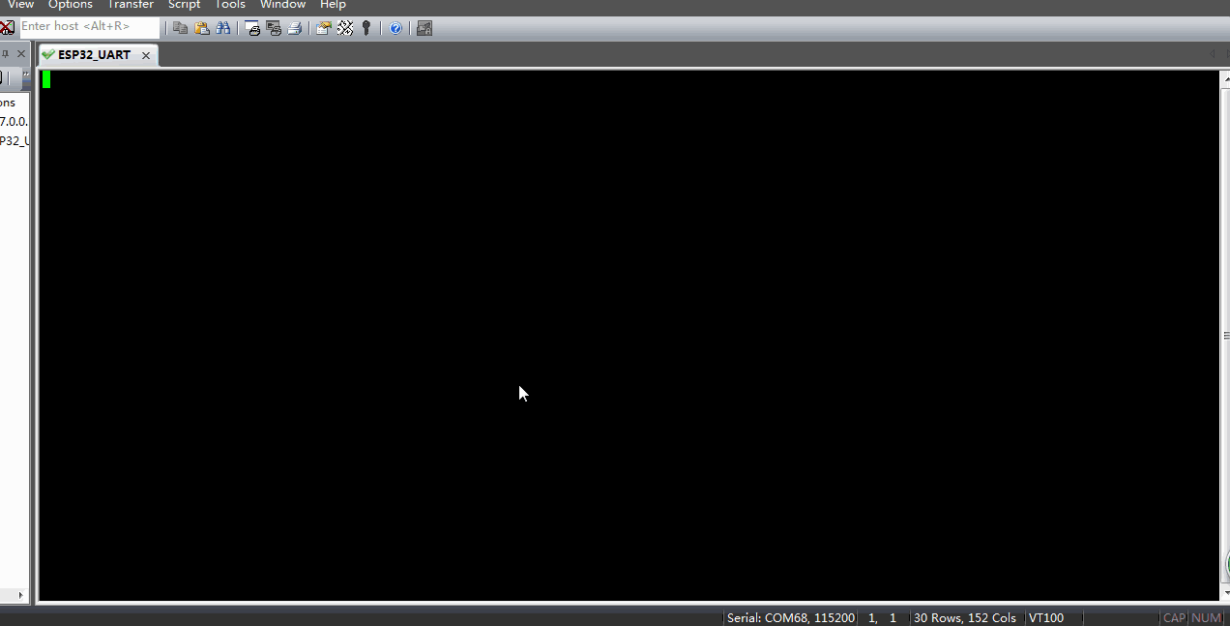Screen dimensions: 1230x626
Task: Click the CAP indicator in the status bar
Action: pyautogui.click(x=1174, y=617)
